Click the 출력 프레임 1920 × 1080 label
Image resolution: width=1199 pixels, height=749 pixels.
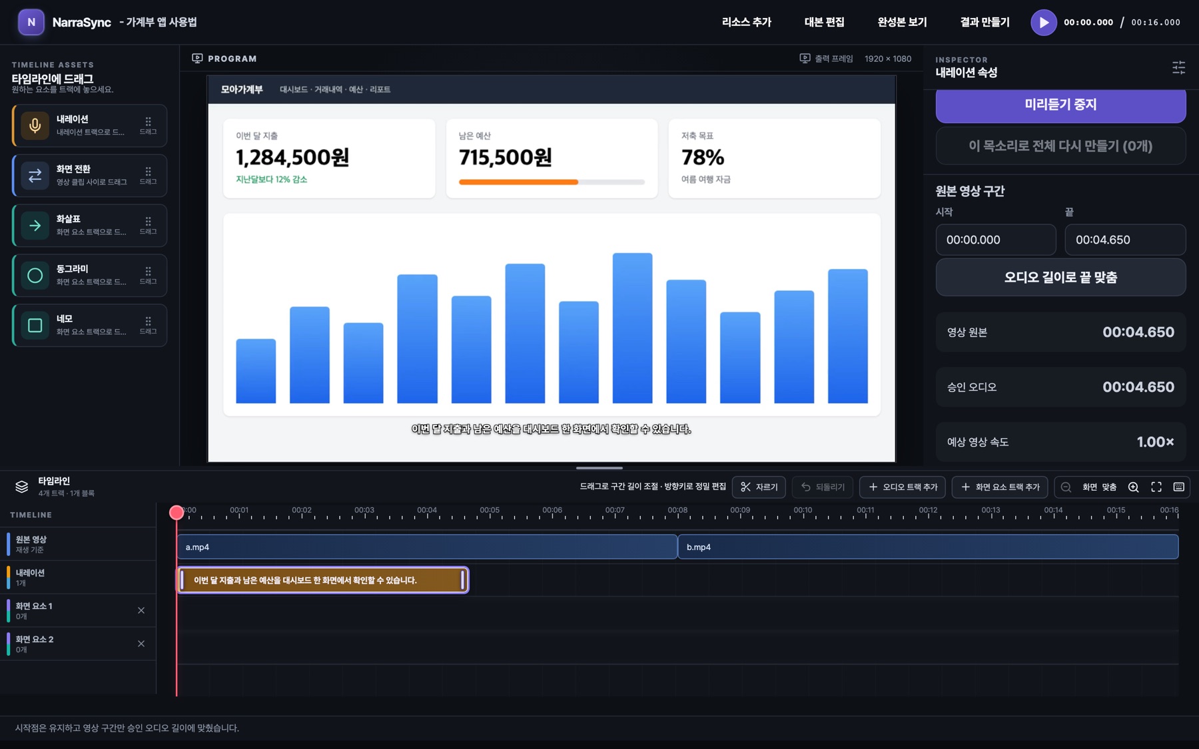pyautogui.click(x=855, y=59)
